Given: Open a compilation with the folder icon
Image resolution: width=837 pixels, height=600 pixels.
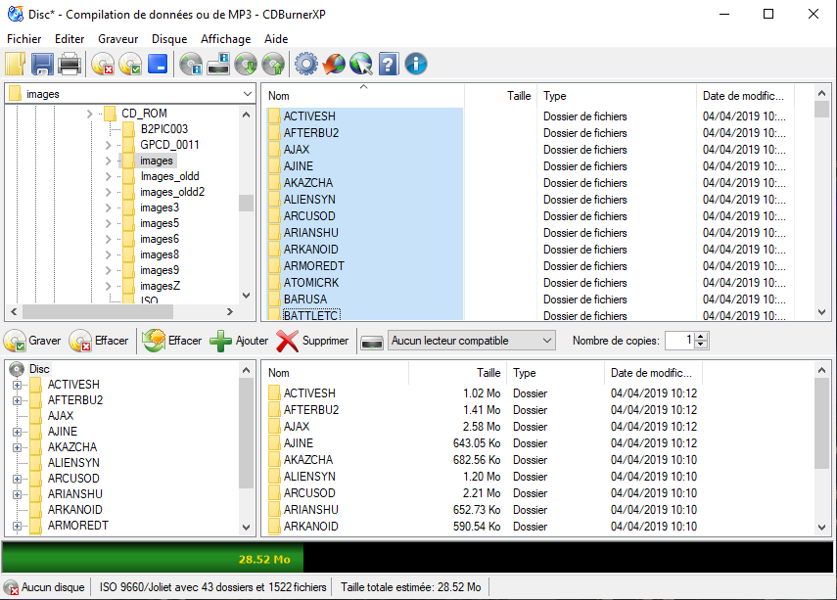Looking at the screenshot, I should [16, 64].
